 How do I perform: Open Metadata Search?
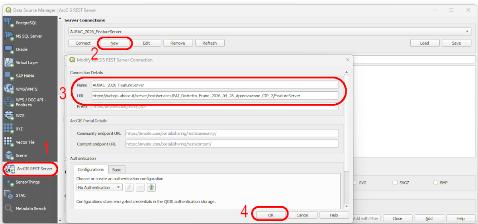point(30,208)
